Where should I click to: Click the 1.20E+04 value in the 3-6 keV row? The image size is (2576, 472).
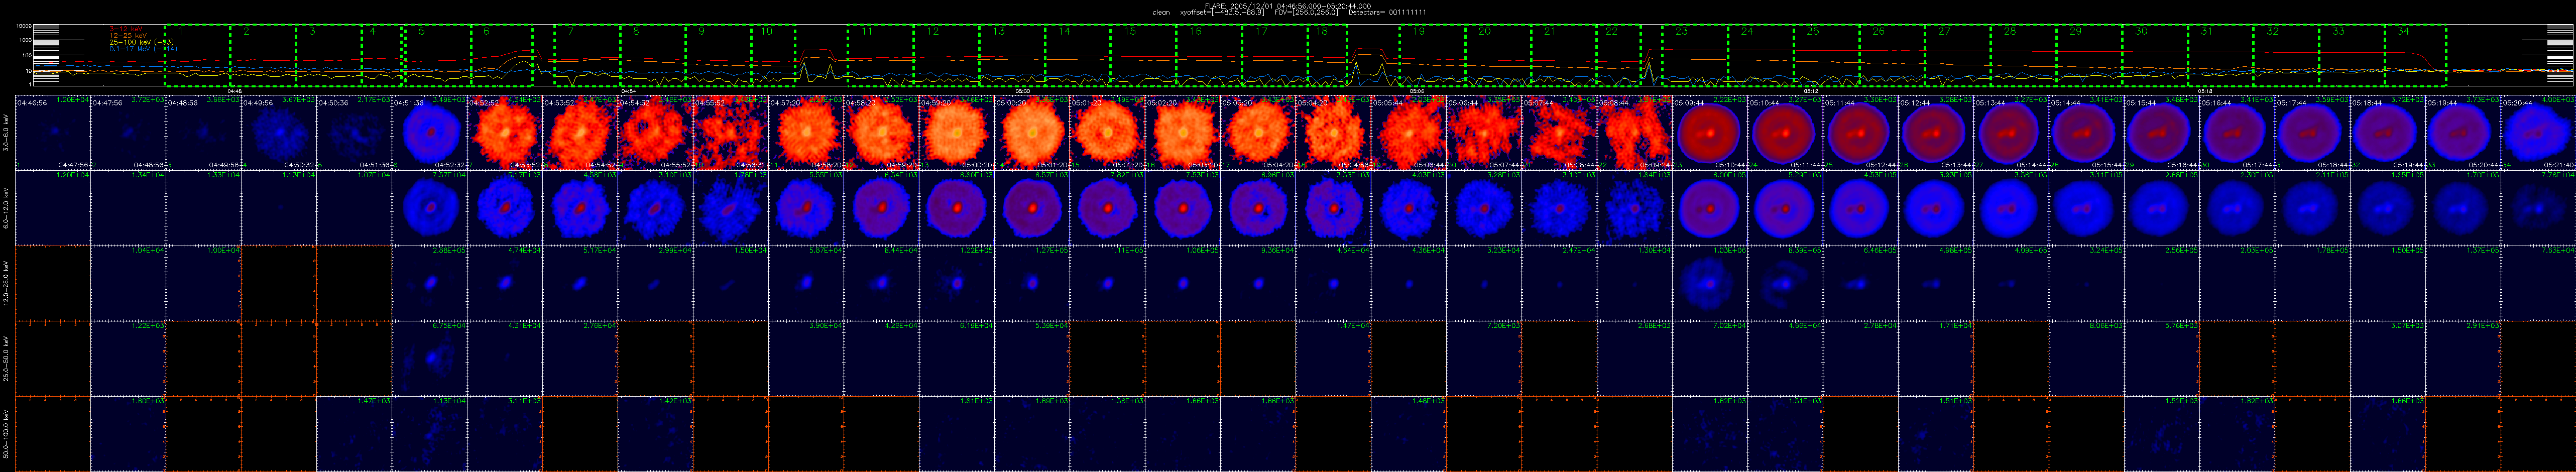tap(72, 100)
